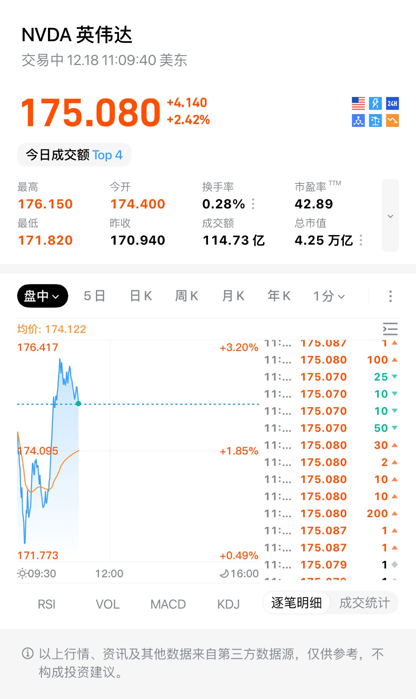
Task: Switch to 逐笔明细 tick detail view
Action: click(296, 603)
